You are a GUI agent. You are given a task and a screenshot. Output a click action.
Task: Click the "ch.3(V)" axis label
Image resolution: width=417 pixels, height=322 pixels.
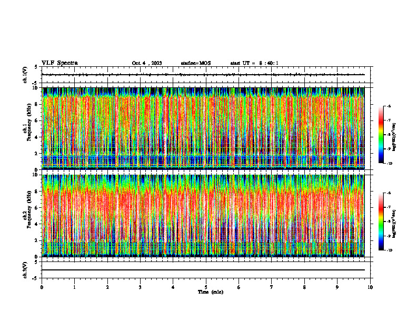(x=25, y=270)
